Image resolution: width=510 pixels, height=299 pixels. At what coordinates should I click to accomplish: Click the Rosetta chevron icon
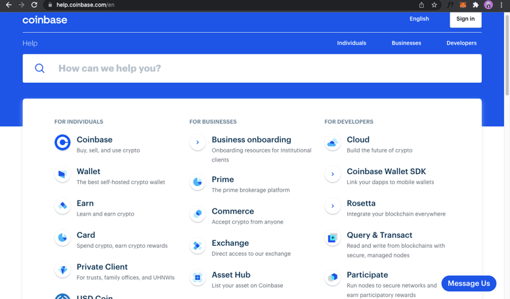click(x=332, y=206)
